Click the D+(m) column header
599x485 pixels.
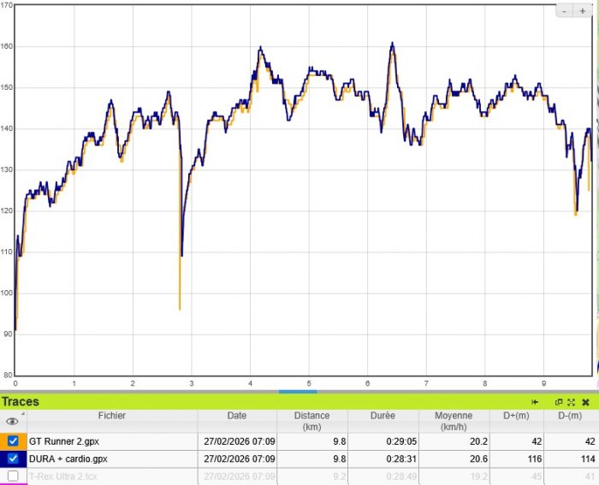[513, 417]
